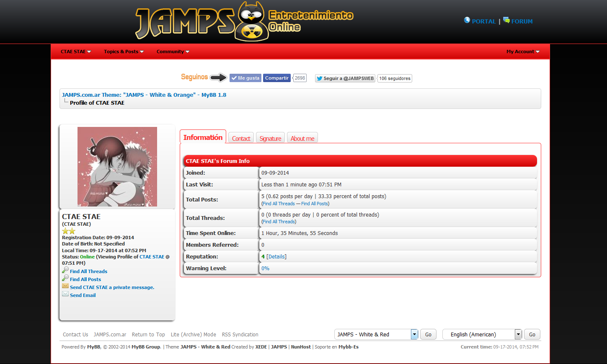Click the Current time footer text
Viewport: 607px width, 364px height.
click(x=500, y=347)
